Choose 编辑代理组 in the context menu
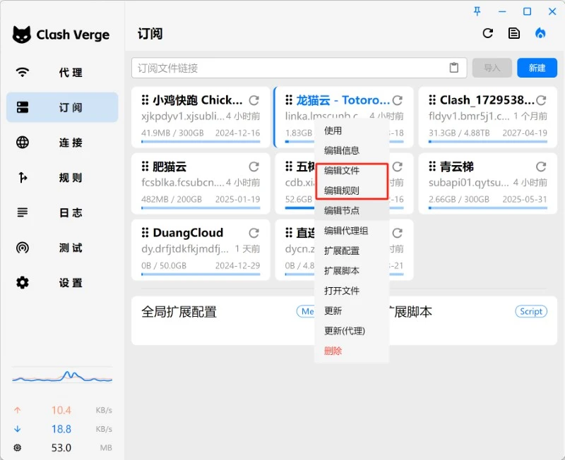The width and height of the screenshot is (565, 460). [352, 231]
